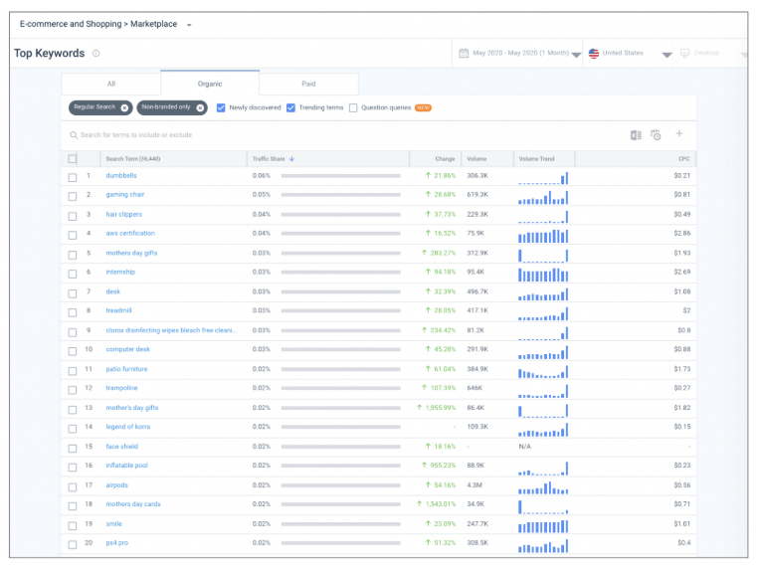
Task: Click E-commerce and Shopping breadcrumb
Action: (71, 24)
